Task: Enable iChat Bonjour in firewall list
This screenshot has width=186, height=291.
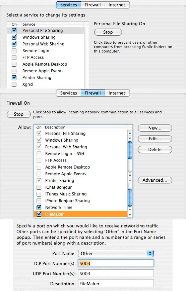Action: 39,187
